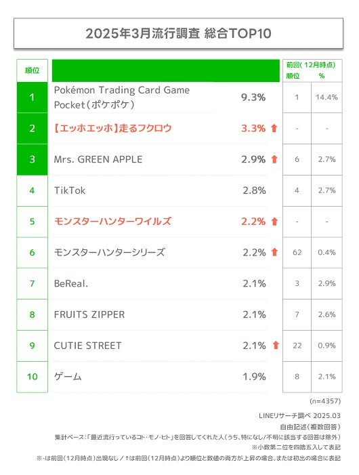Image resolution: width=359 pixels, height=475 pixels.
Task: Click the ゲーム entry at rank 10
Action: pos(68,377)
